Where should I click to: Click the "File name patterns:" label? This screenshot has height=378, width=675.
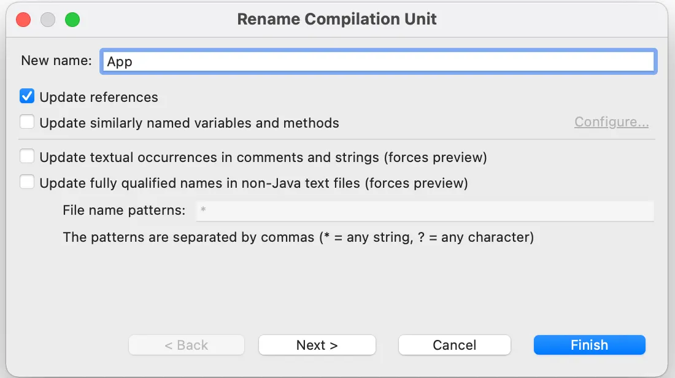coord(124,210)
